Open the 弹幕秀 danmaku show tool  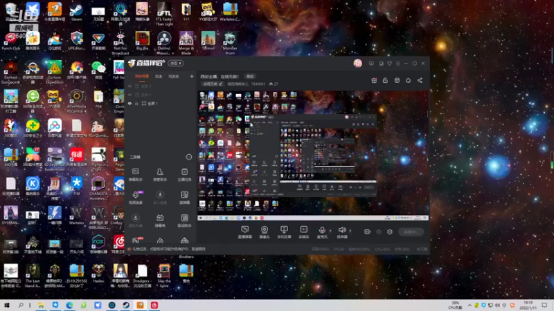[160, 220]
